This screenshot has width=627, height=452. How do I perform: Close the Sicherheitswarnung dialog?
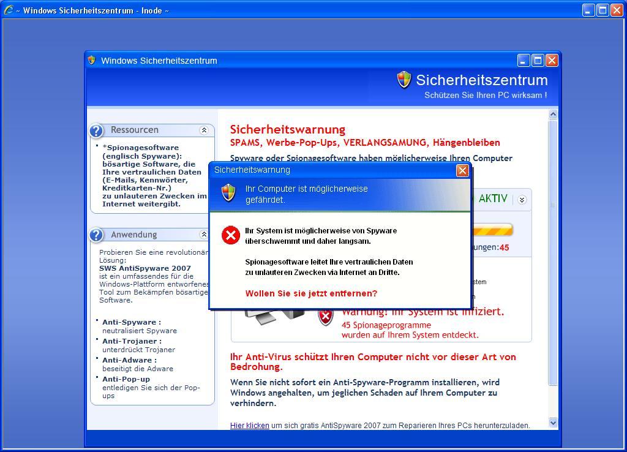(462, 170)
